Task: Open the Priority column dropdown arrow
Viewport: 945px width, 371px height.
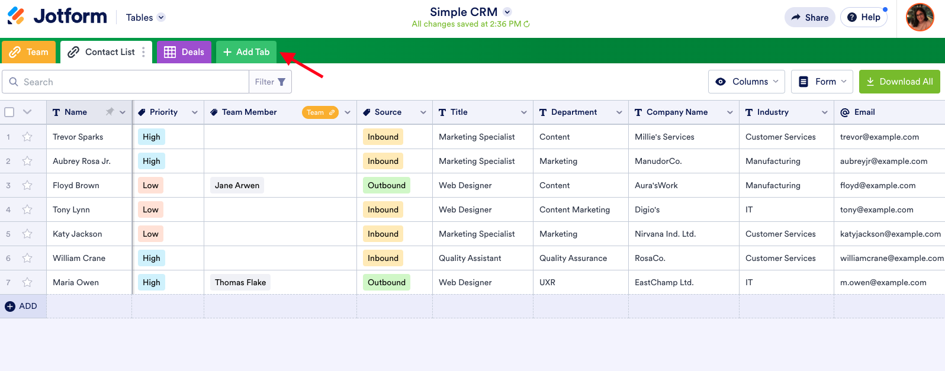Action: (194, 112)
